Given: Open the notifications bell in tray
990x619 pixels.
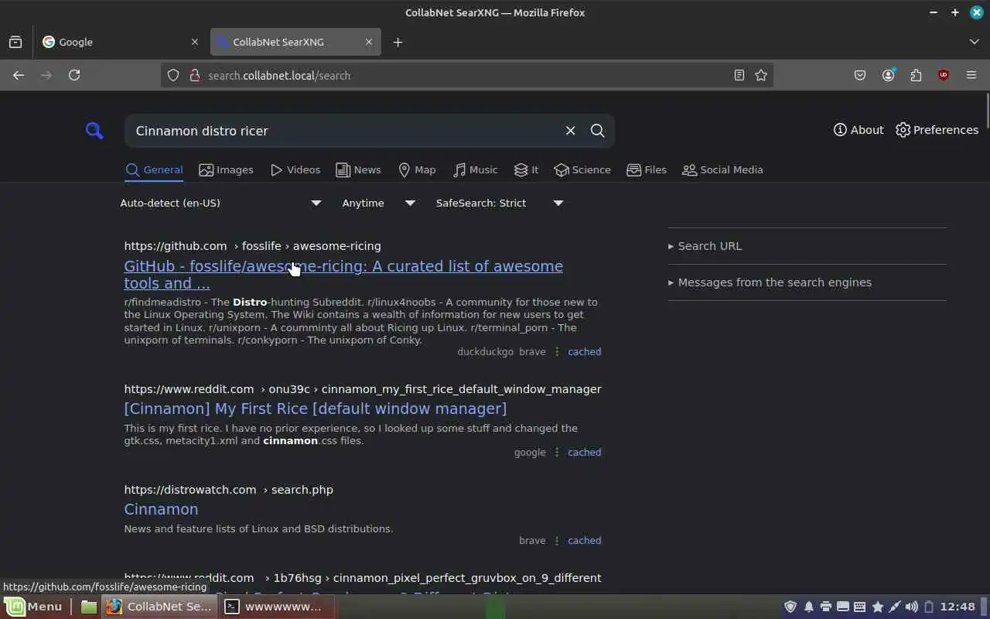Looking at the screenshot, I should point(808,607).
